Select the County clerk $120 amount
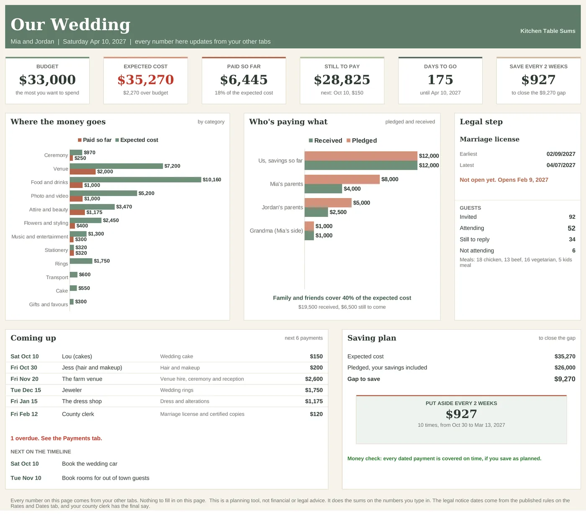The width and height of the screenshot is (586, 514). pyautogui.click(x=316, y=414)
